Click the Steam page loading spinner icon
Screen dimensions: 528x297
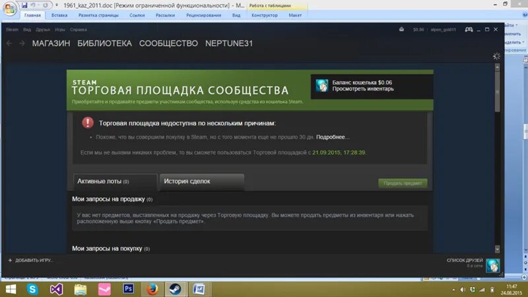point(496,56)
